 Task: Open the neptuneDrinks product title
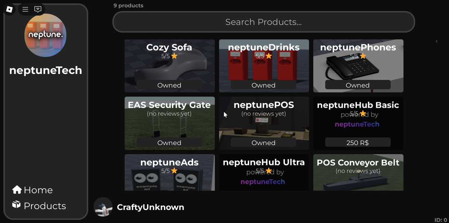[x=264, y=48]
